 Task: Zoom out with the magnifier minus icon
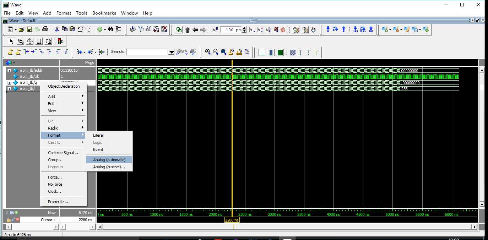(x=216, y=52)
